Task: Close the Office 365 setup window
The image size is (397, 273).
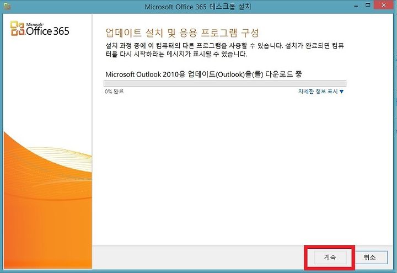Action: tap(384, 6)
